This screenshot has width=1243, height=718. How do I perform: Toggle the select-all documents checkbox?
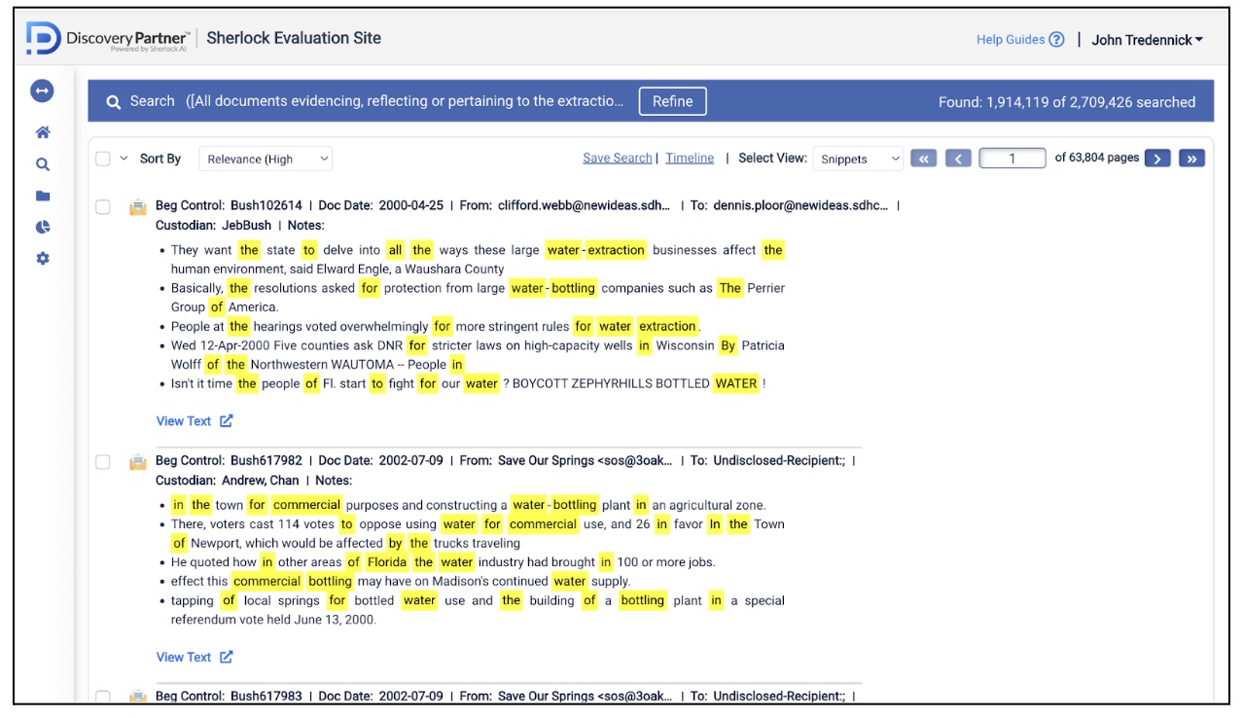(x=103, y=159)
